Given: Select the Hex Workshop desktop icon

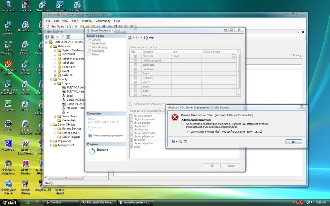Looking at the screenshot, I should [8, 28].
